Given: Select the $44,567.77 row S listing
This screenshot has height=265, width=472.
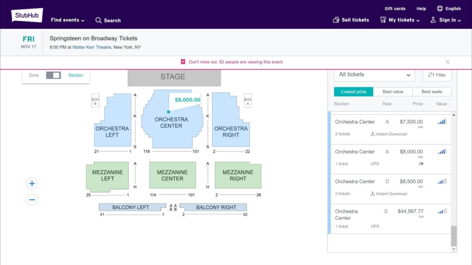Looking at the screenshot, I should coord(390,219).
